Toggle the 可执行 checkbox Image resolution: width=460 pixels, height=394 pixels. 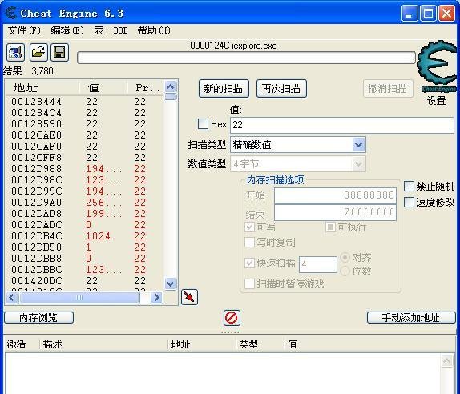point(330,227)
